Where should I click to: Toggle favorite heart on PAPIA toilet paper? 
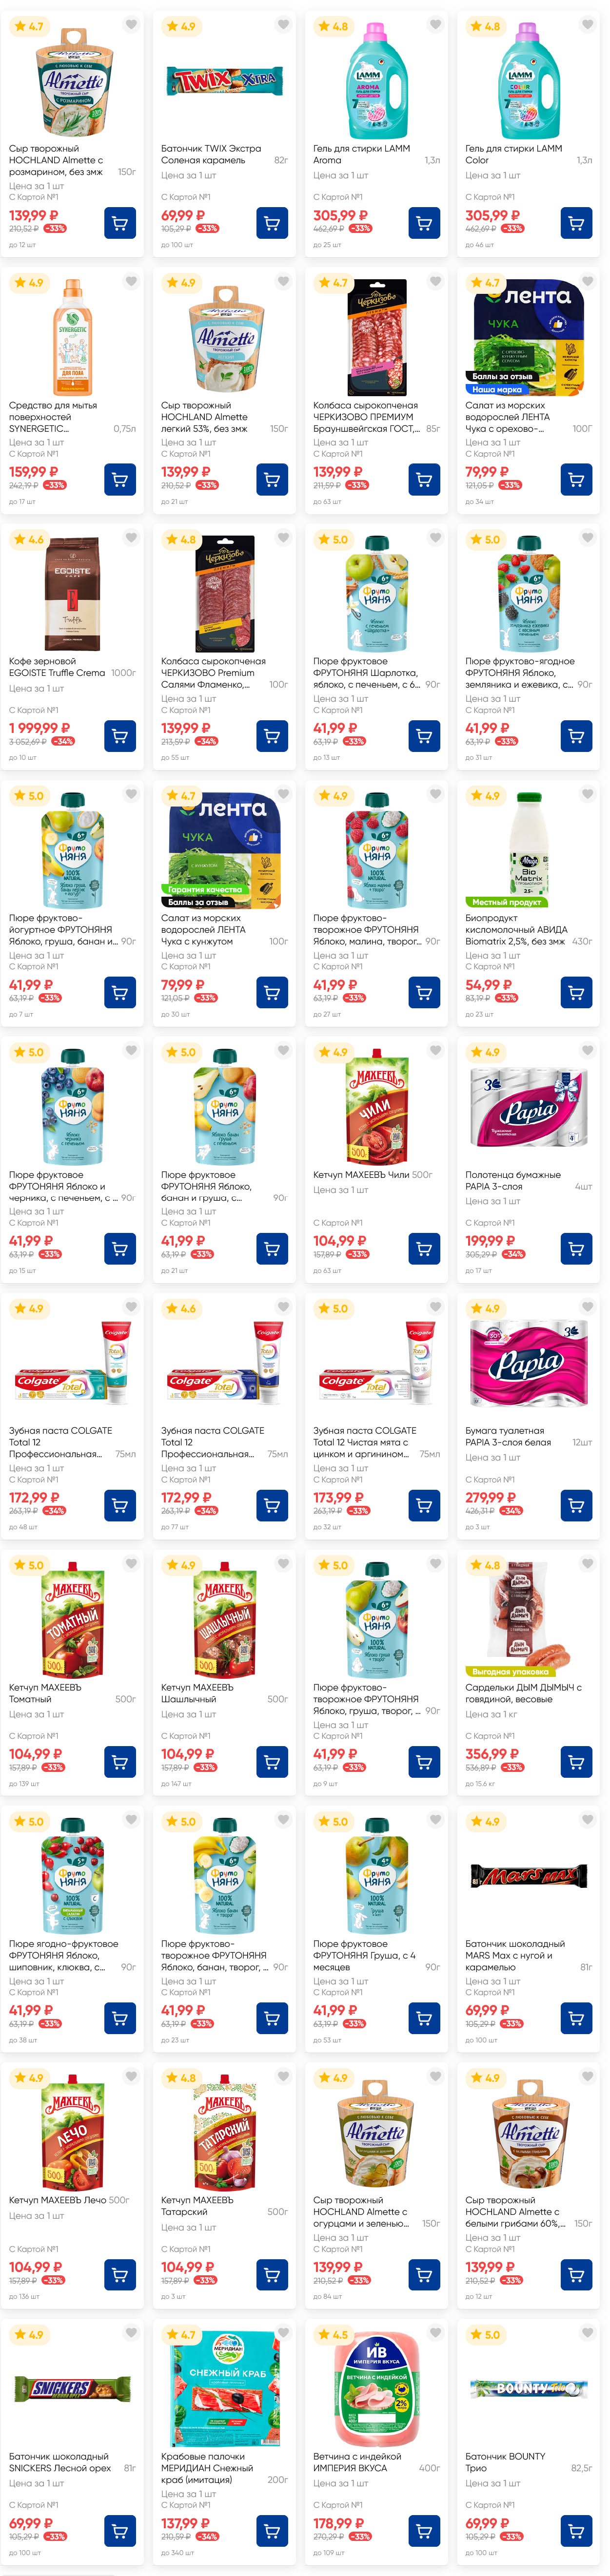point(587,1307)
